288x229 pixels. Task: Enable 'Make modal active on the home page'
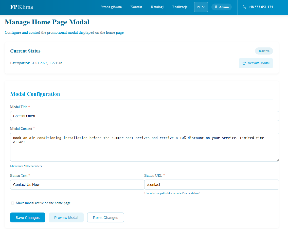point(12,203)
